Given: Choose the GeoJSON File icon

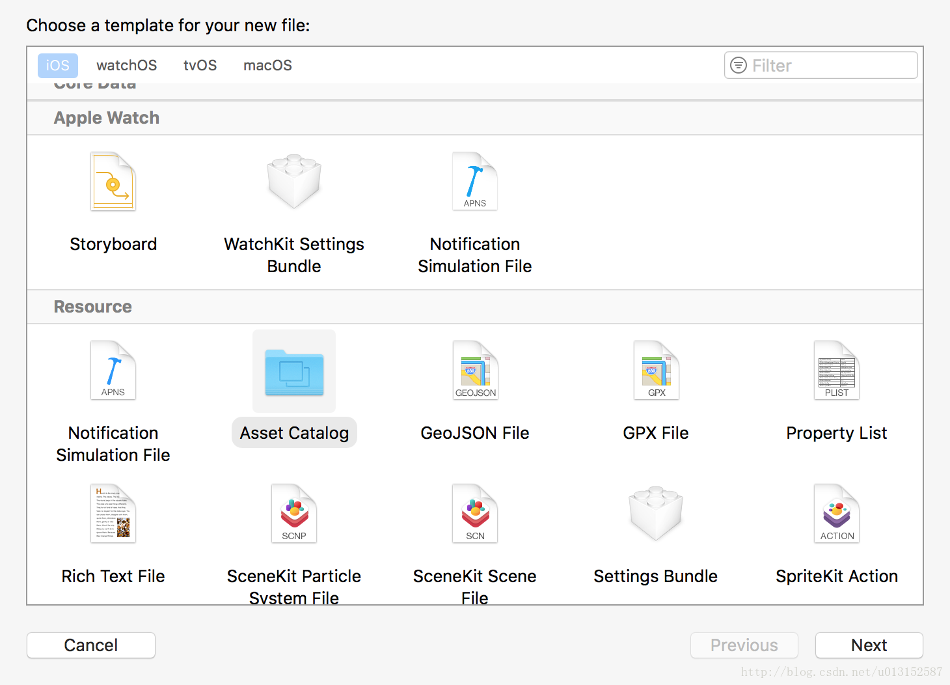Looking at the screenshot, I should coord(476,370).
